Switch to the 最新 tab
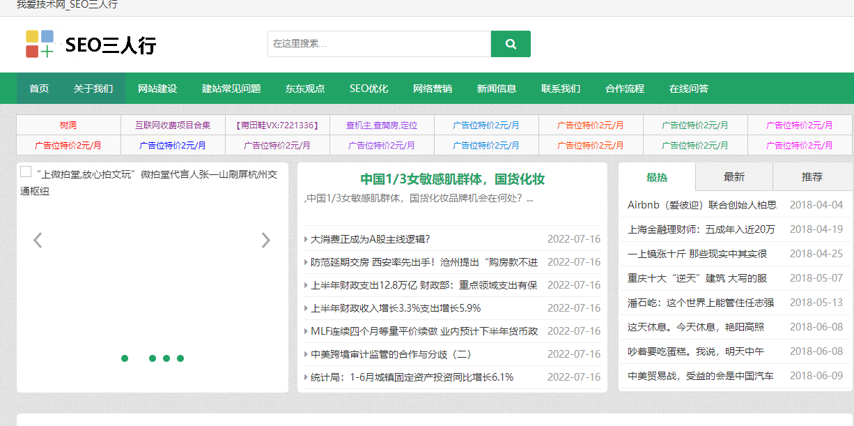 (733, 177)
